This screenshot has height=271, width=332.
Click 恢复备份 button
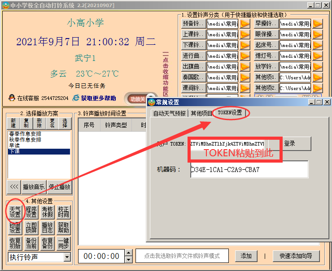(x=48, y=243)
